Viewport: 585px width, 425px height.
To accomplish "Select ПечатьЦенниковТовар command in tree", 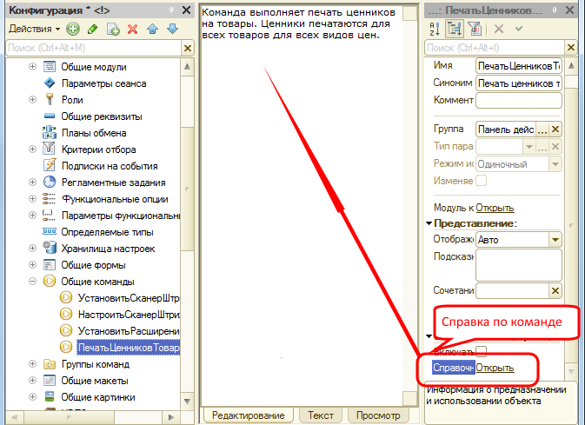I will click(x=129, y=348).
